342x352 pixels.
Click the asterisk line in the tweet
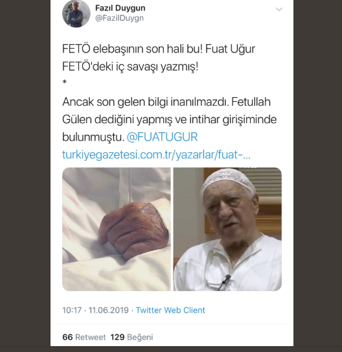(x=65, y=82)
